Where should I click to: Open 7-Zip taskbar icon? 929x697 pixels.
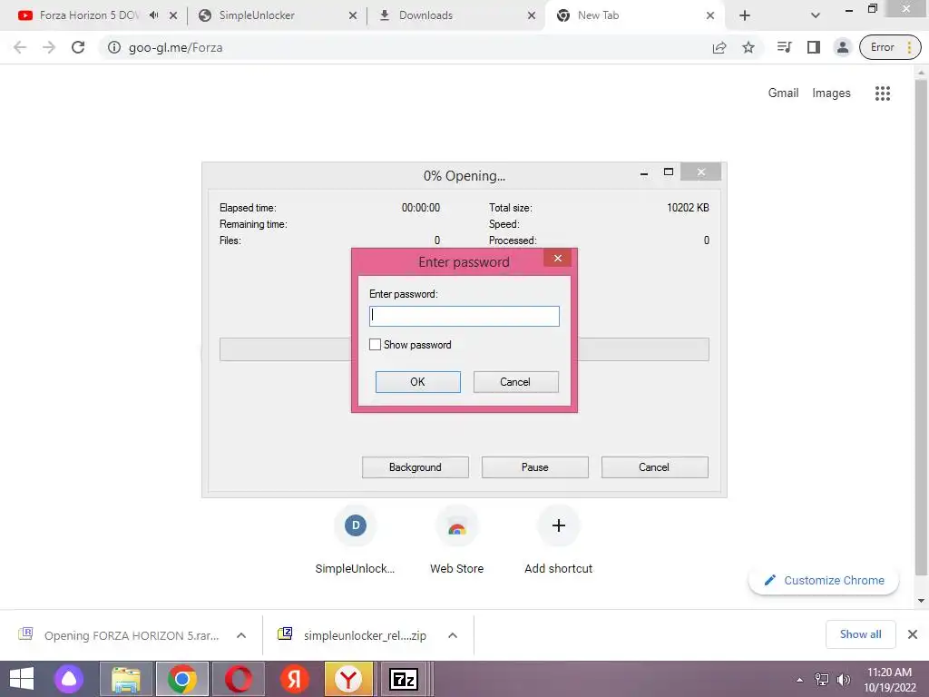405,679
